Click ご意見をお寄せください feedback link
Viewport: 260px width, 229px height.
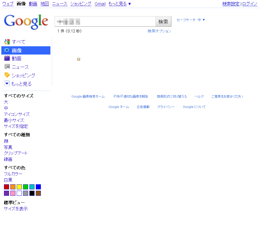227,97
